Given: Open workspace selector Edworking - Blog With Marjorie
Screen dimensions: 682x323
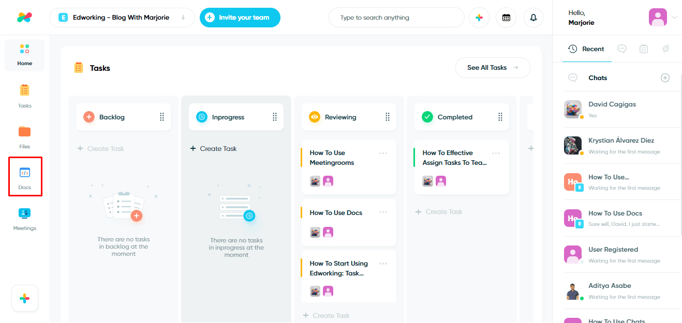Looking at the screenshot, I should [122, 18].
